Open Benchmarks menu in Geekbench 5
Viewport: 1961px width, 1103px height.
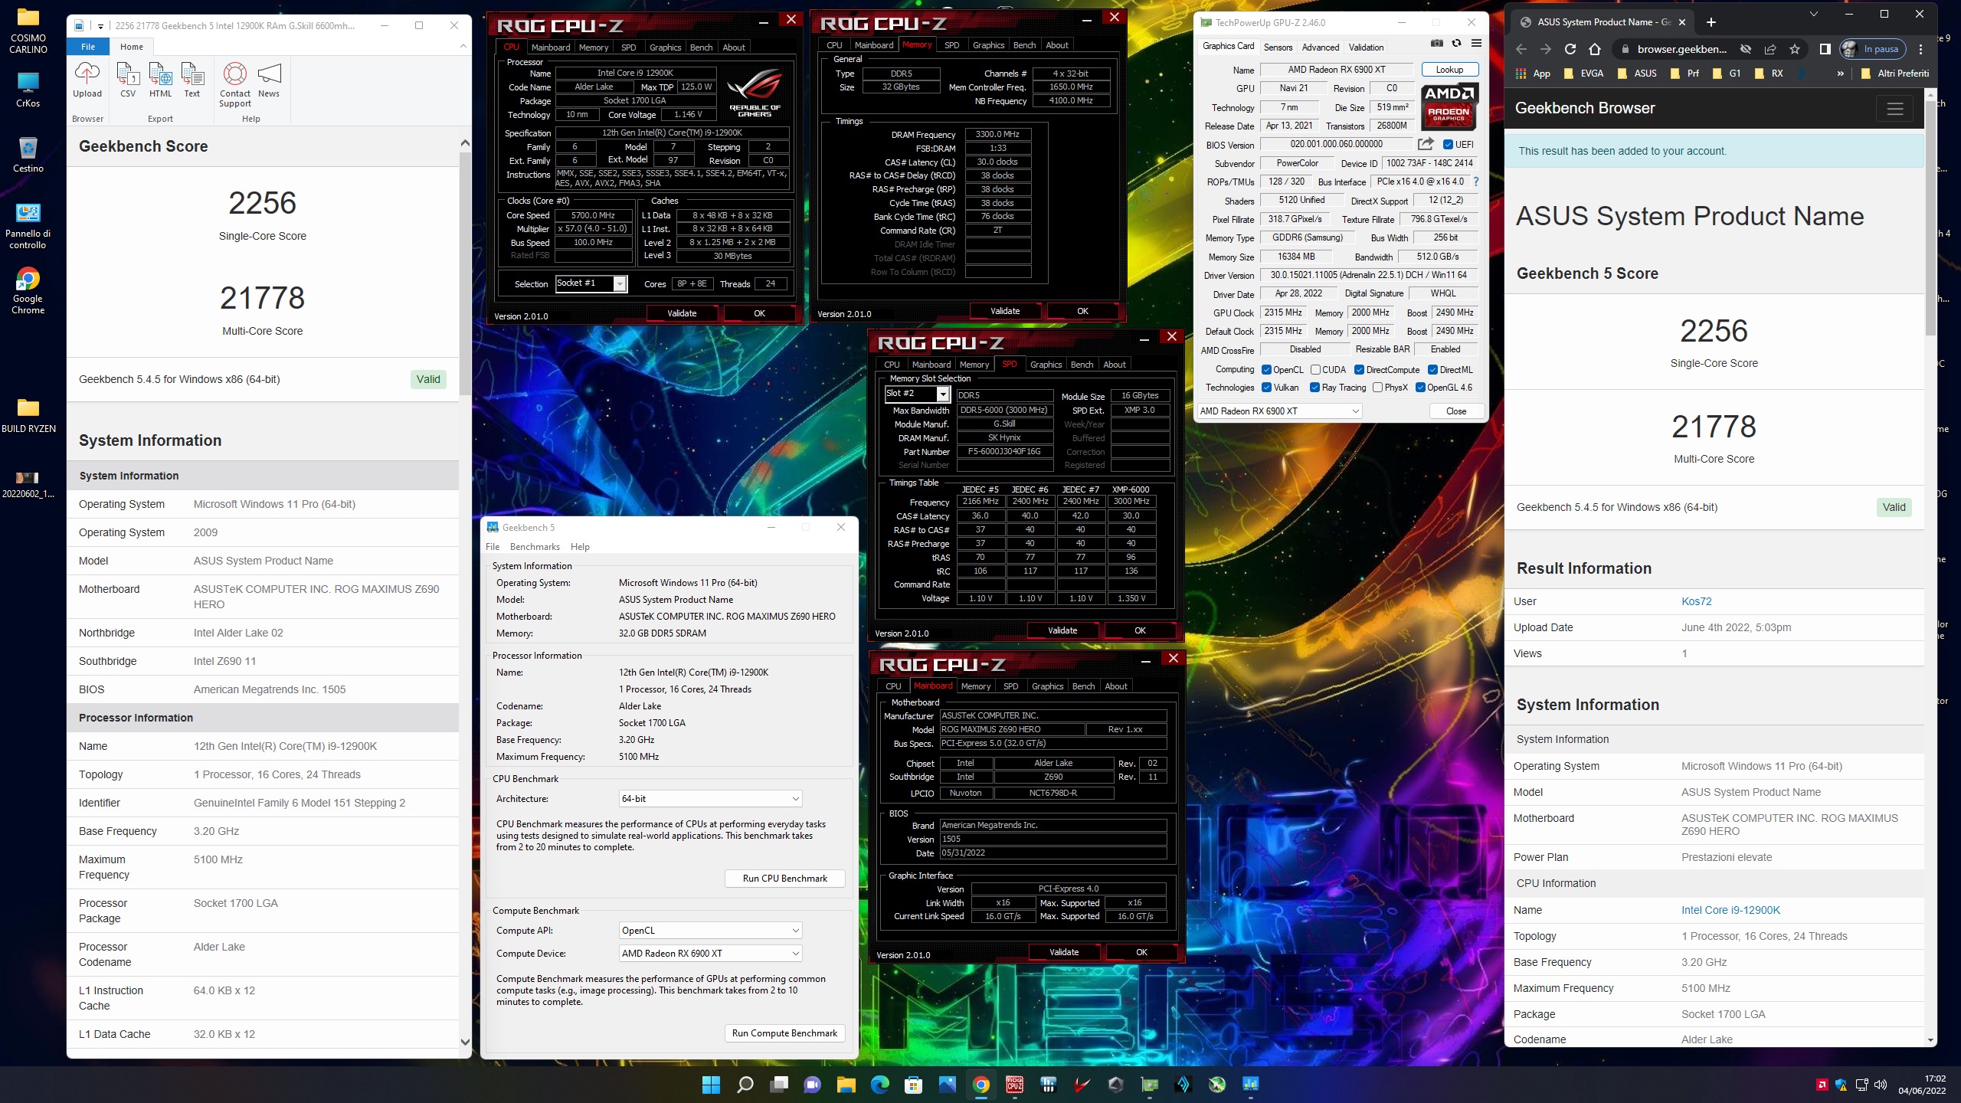click(x=535, y=547)
